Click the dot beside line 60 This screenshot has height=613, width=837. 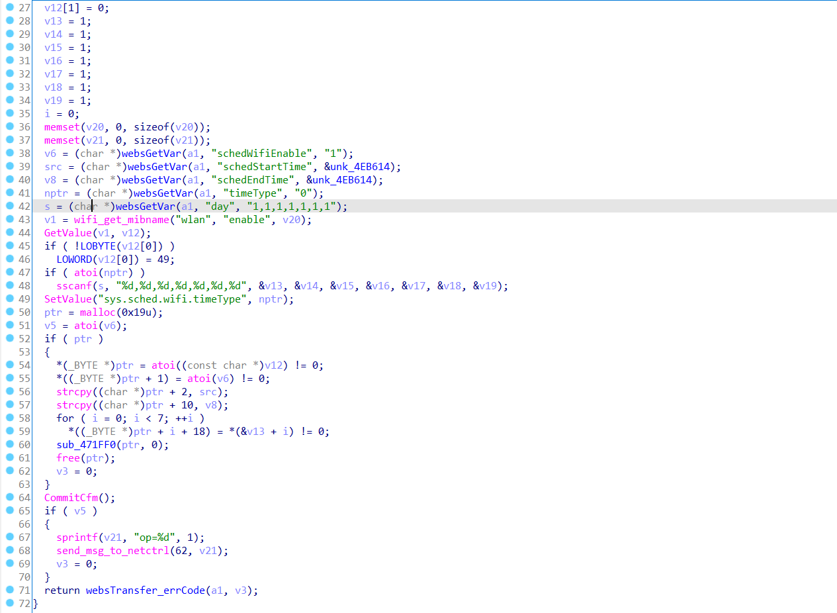coord(9,445)
